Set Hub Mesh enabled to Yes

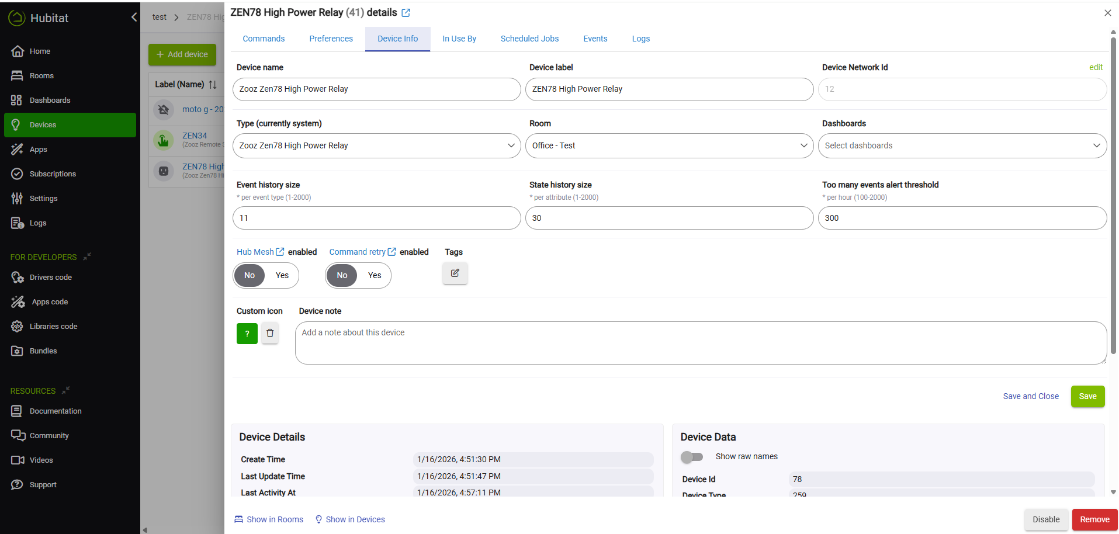[282, 275]
